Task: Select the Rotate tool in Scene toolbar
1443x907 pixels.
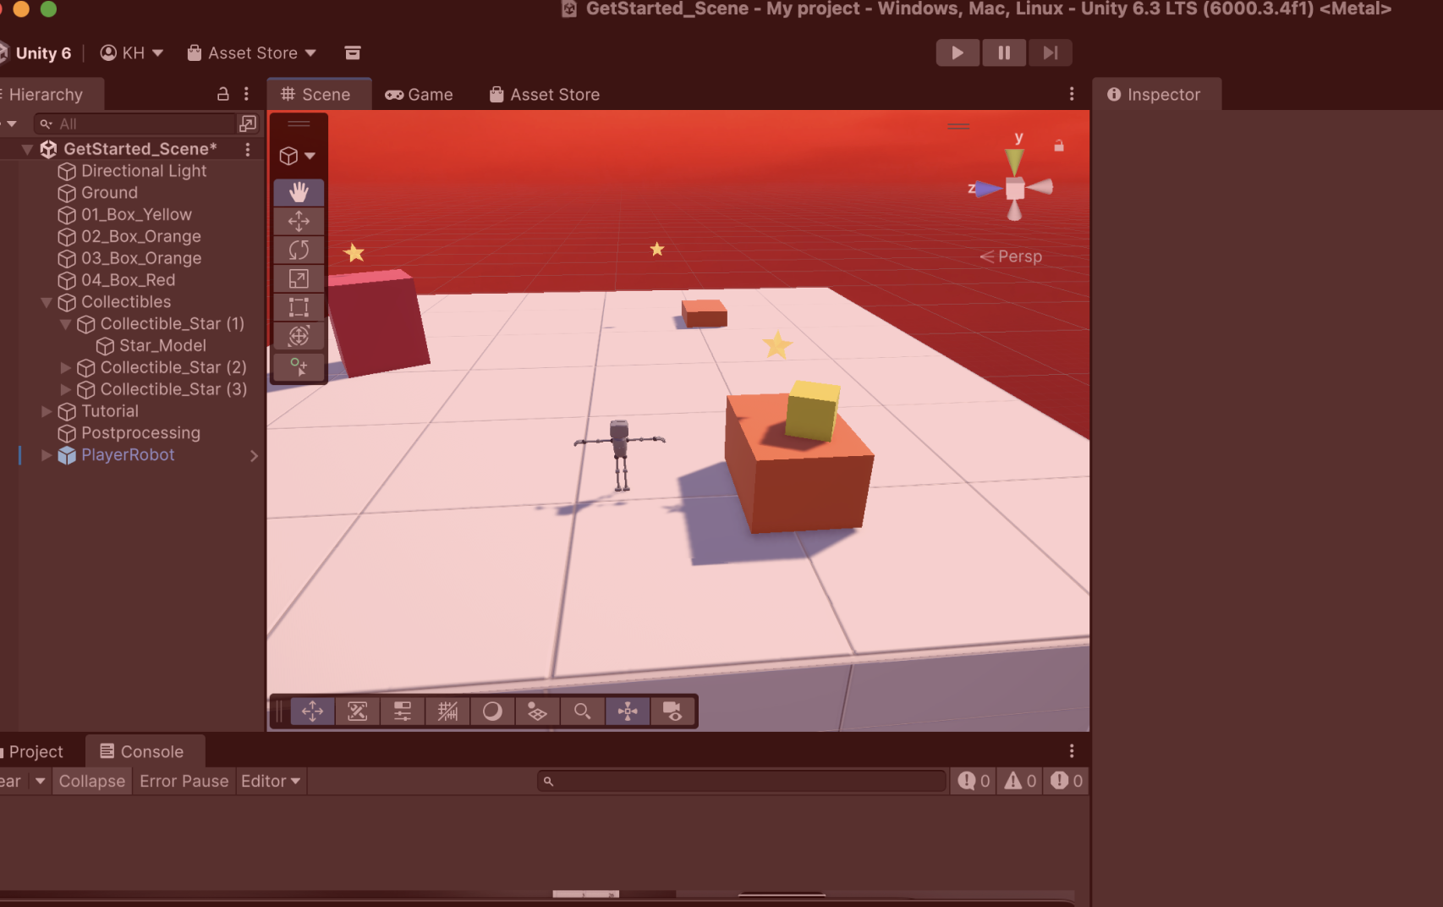Action: (299, 250)
